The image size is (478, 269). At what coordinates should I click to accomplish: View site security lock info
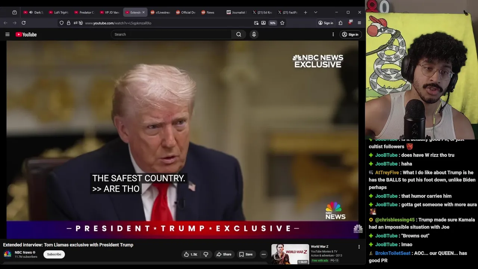coord(68,23)
